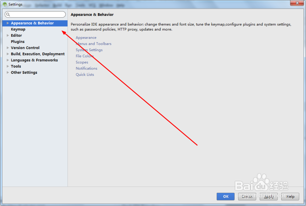The width and height of the screenshot is (306, 206).
Task: Focus the settings search field
Action: [35, 14]
